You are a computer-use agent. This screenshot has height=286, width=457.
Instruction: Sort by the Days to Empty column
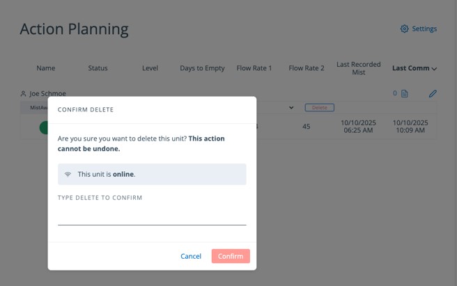click(x=202, y=68)
